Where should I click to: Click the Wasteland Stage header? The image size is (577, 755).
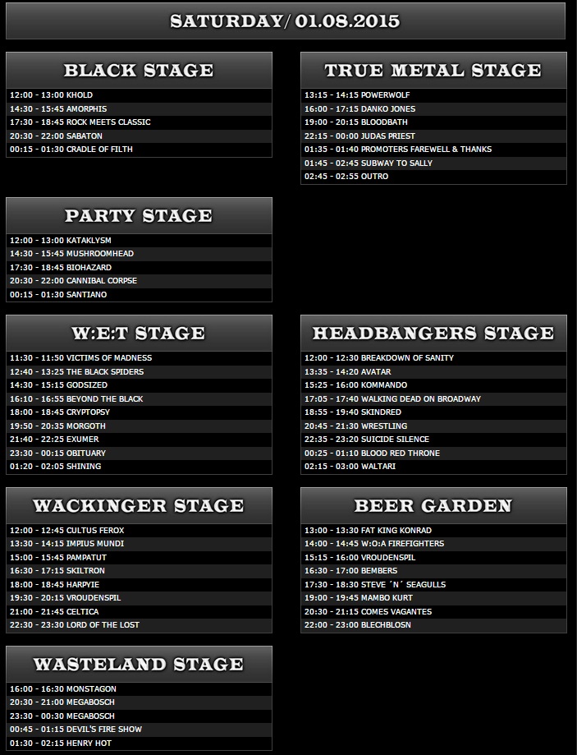[139, 664]
